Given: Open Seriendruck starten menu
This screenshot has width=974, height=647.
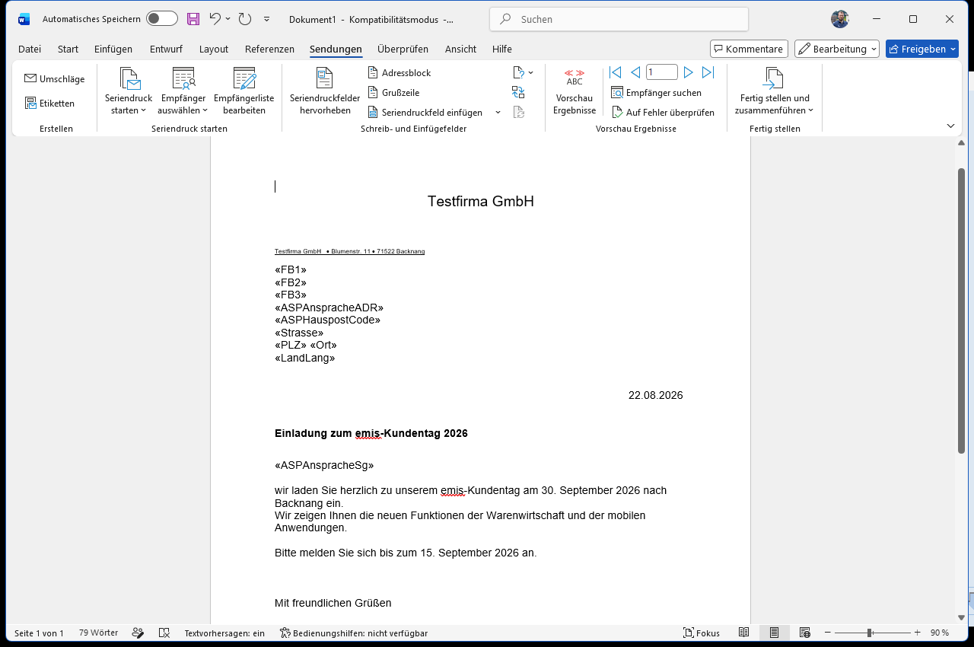Looking at the screenshot, I should click(x=129, y=91).
